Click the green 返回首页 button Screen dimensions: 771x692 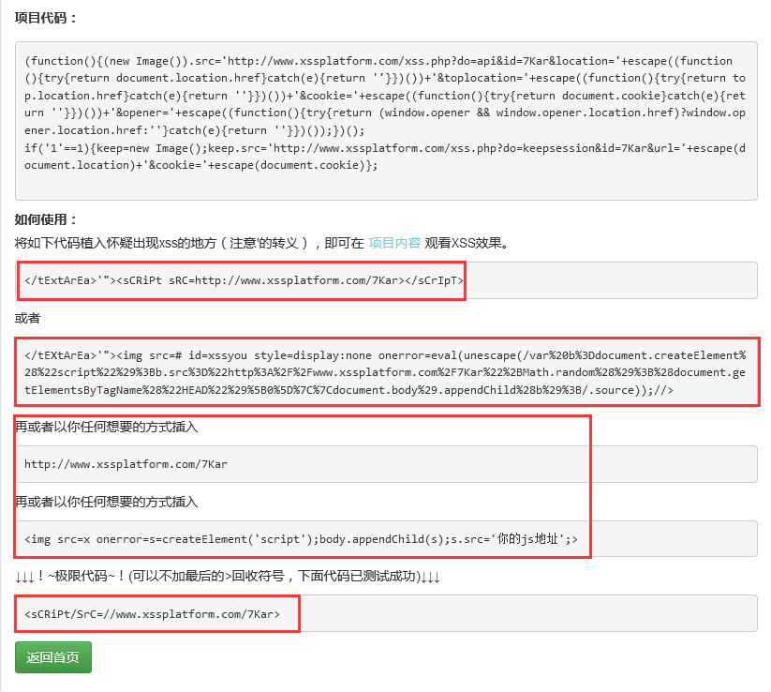pos(53,657)
